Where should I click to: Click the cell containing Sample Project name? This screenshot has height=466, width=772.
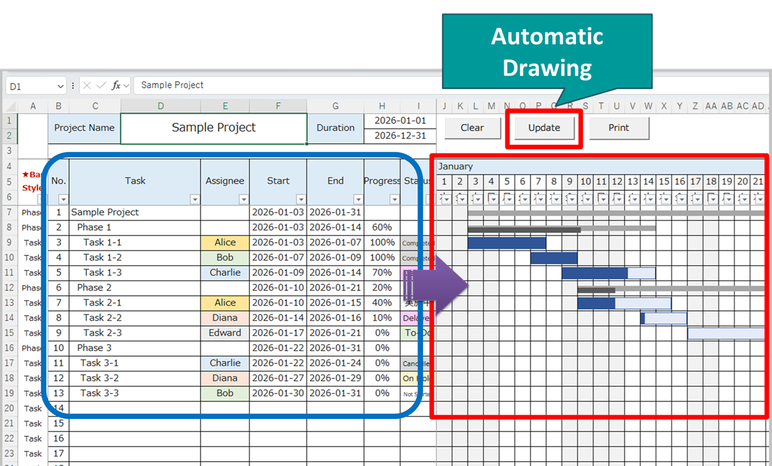coord(214,128)
